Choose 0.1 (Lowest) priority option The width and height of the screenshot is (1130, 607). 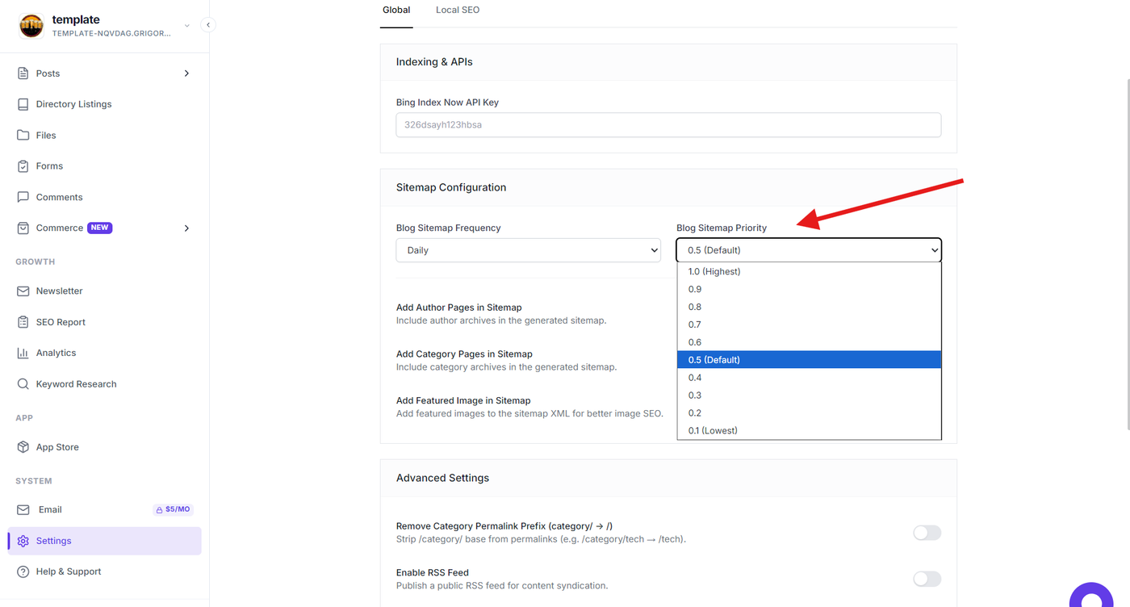pos(809,430)
